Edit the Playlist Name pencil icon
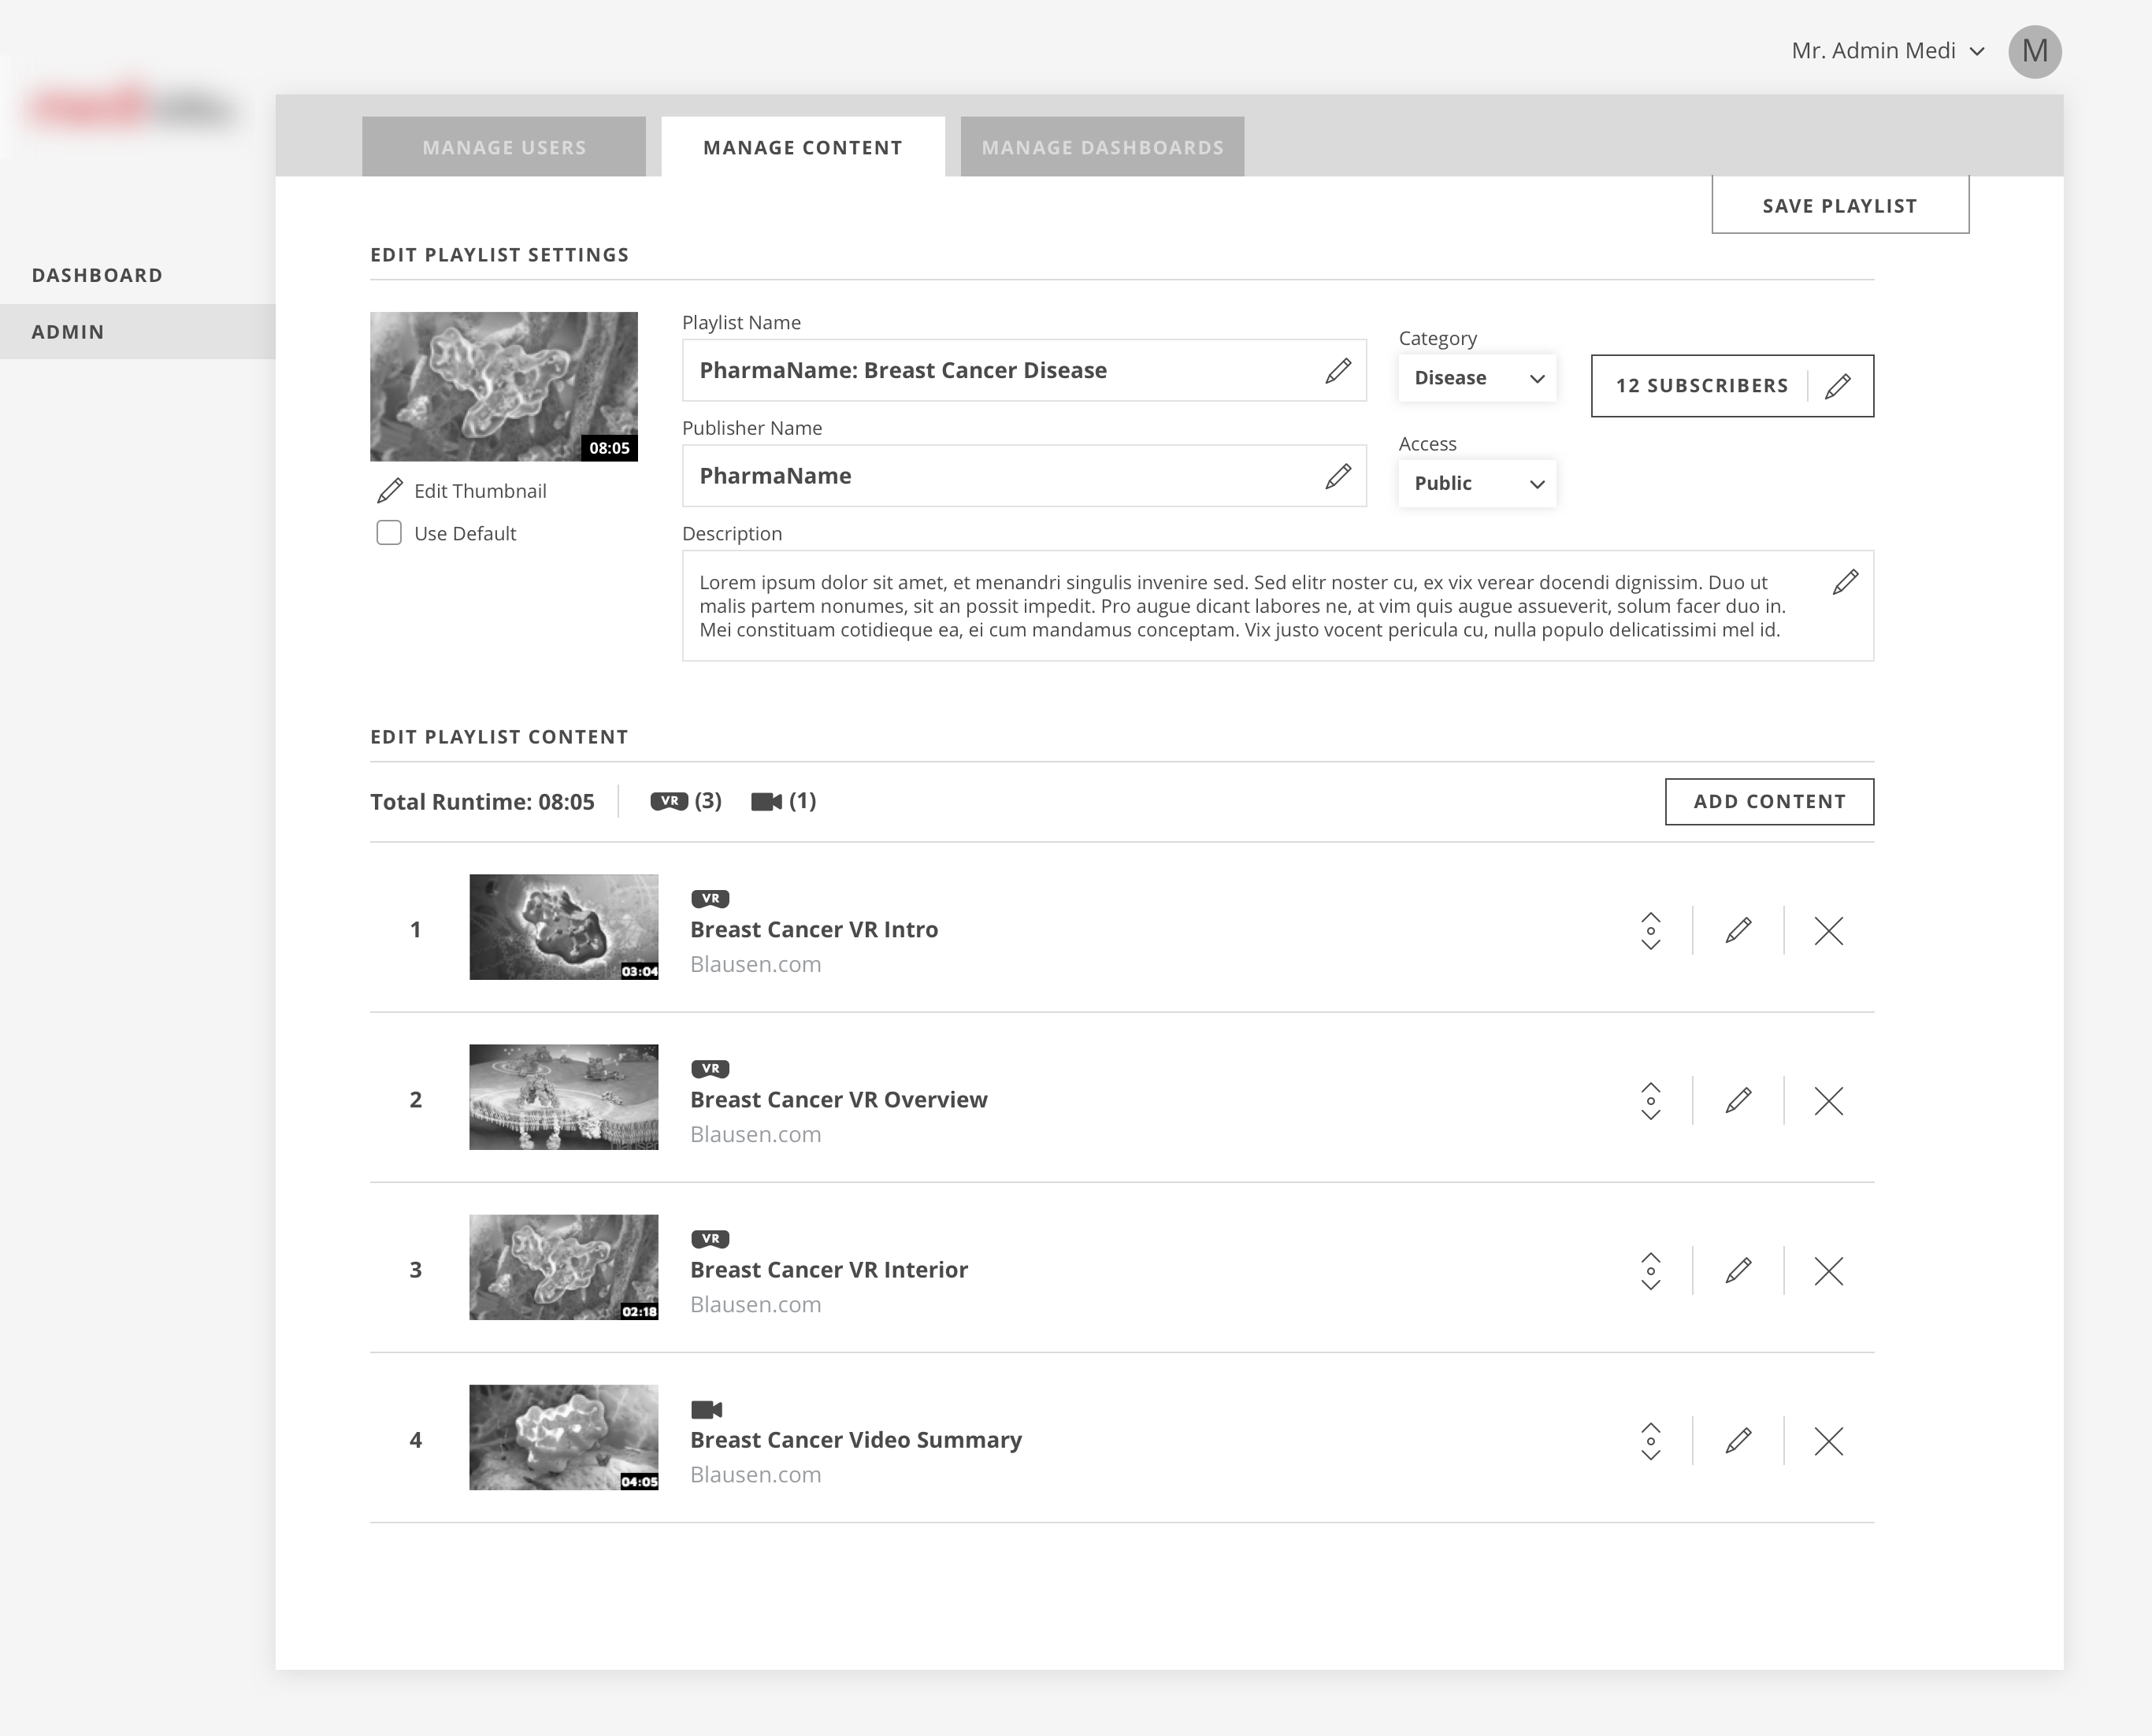 point(1338,371)
